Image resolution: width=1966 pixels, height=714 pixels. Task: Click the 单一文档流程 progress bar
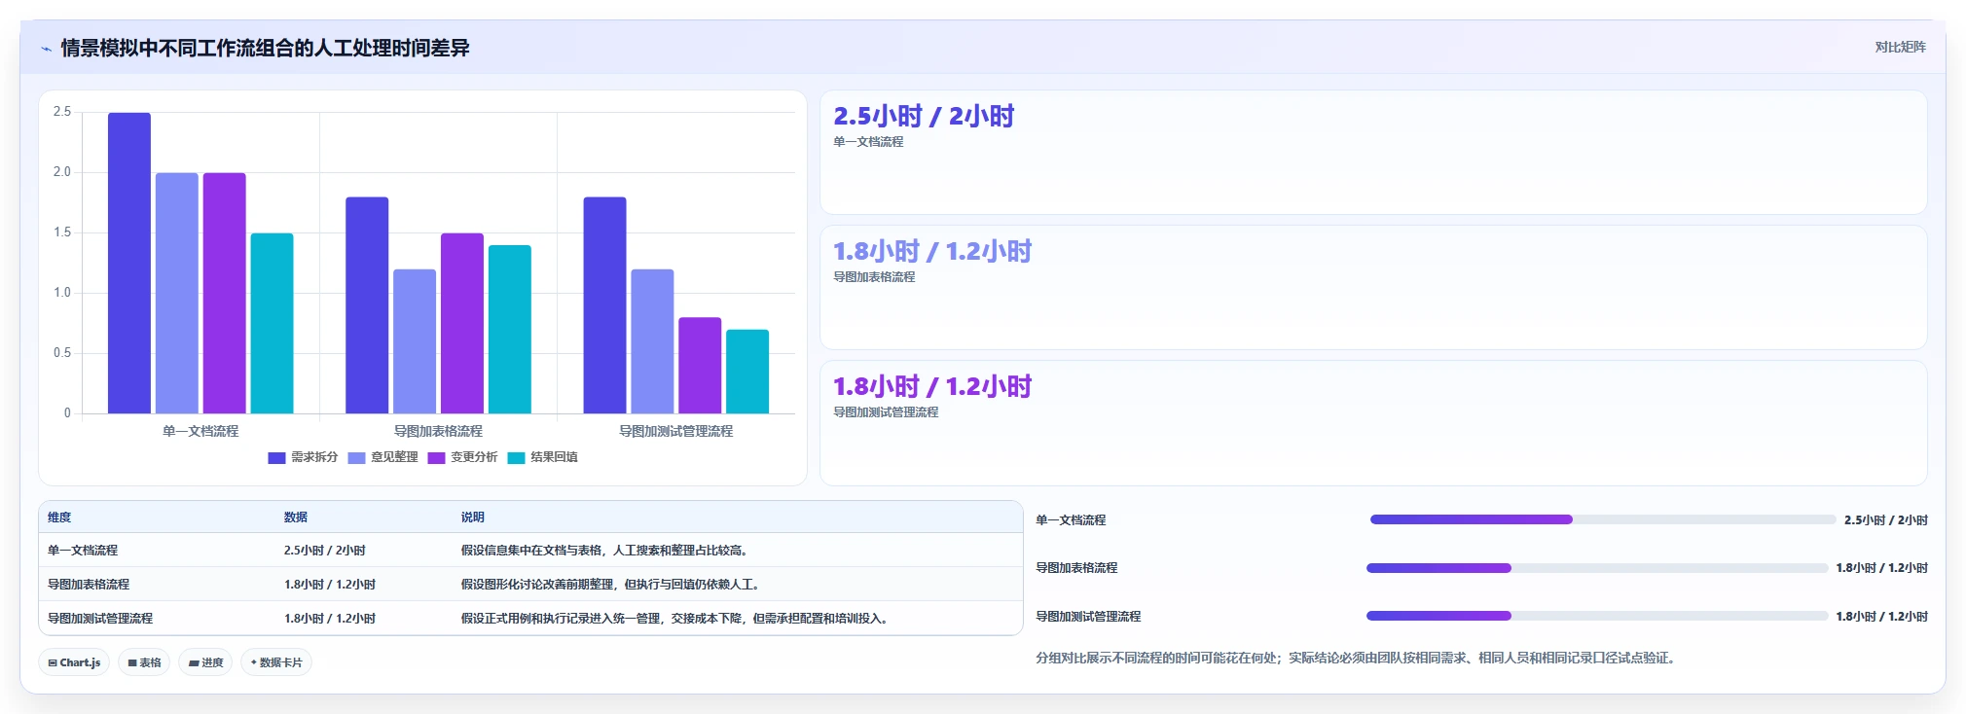tap(1602, 519)
